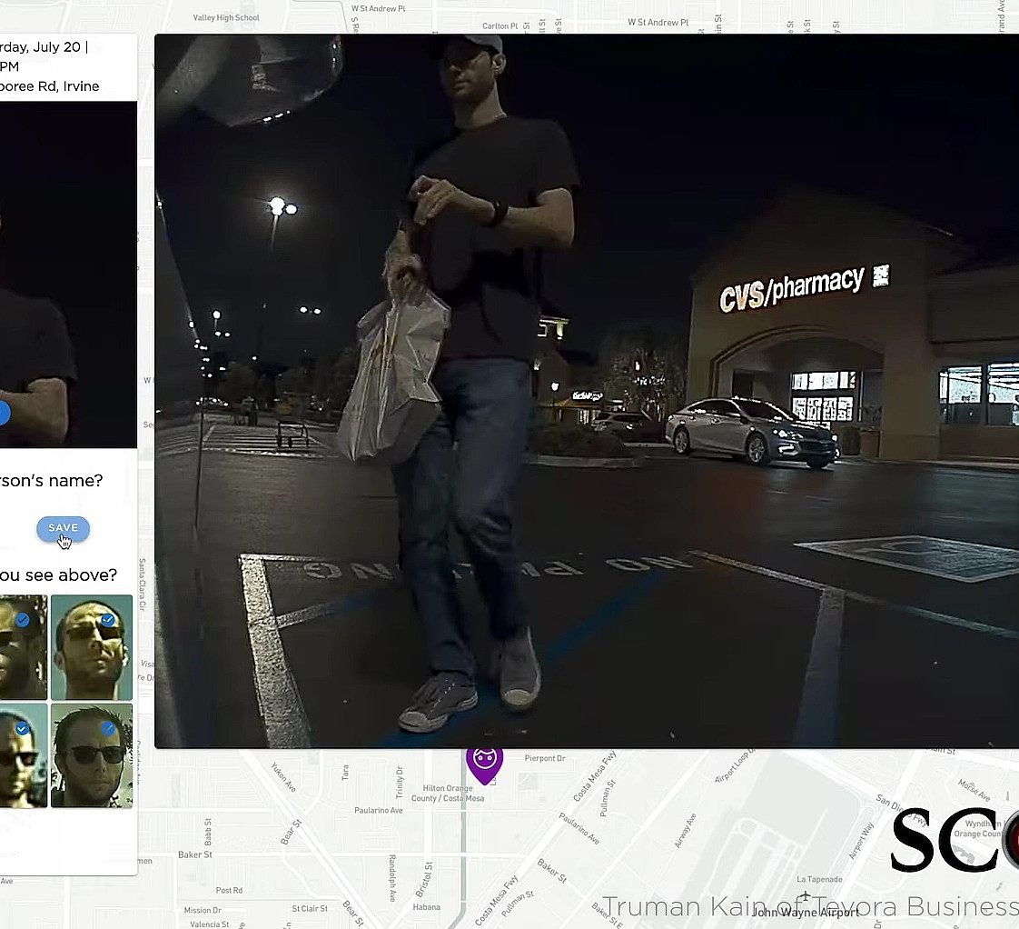Screen dimensions: 1019x929
Task: Click the 'St Clair St' street label
Action: (310, 908)
